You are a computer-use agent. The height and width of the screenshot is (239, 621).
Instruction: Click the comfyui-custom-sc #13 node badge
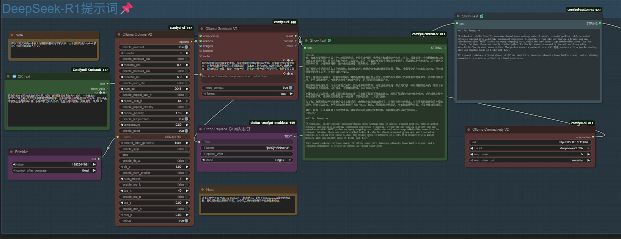point(429,34)
